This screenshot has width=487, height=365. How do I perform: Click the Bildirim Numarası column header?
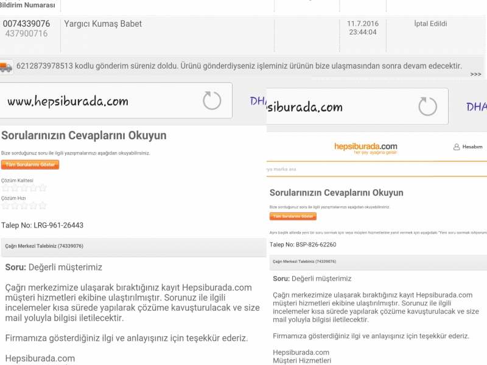(27, 5)
